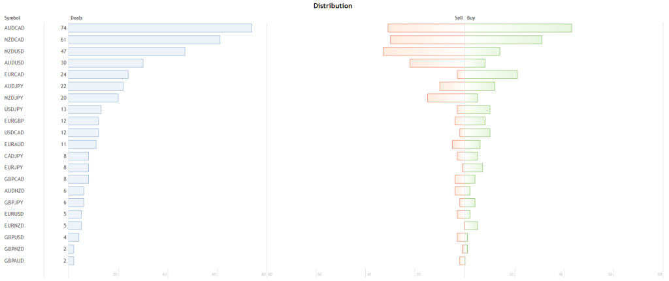Click the AUDUSD orange sell bar
The image size is (669, 281).
pos(437,63)
